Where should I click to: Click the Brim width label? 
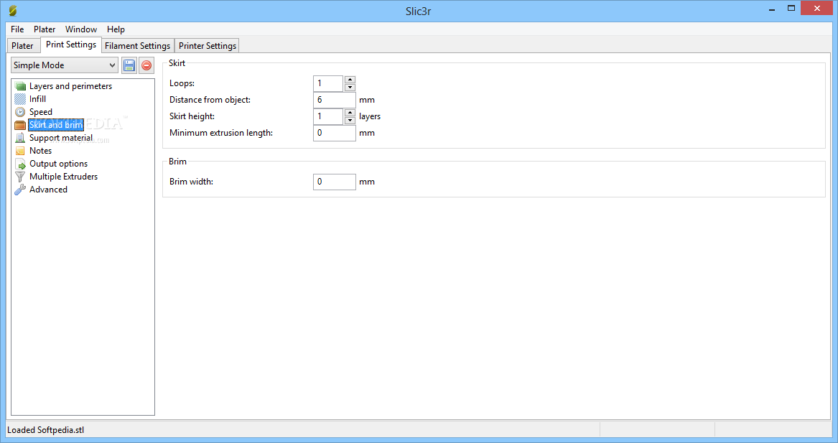(191, 182)
